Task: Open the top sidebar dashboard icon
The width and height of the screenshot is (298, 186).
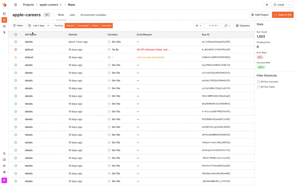Action: [4, 14]
